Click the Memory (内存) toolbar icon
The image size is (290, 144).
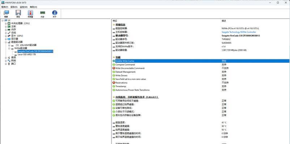click(x=43, y=13)
